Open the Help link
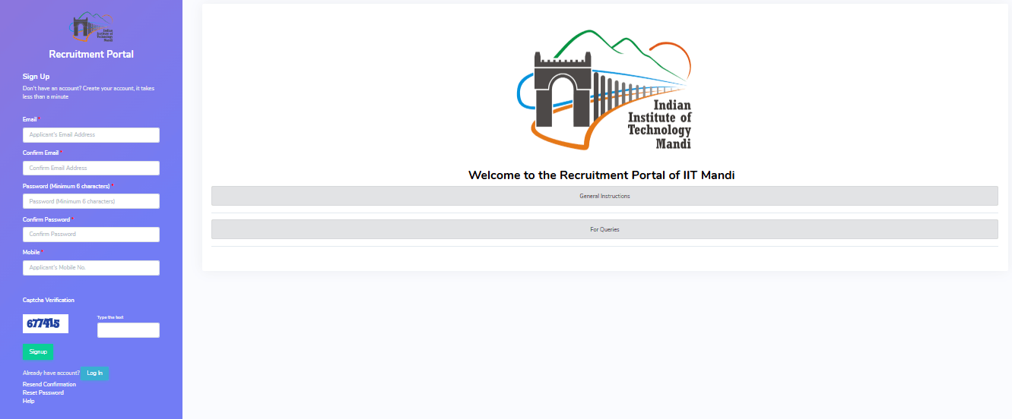 coord(29,401)
